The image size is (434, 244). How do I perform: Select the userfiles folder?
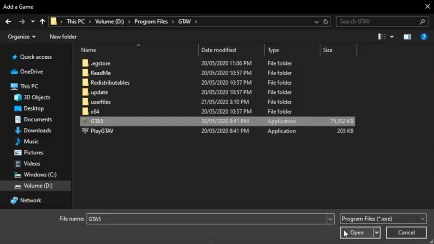coord(217,102)
